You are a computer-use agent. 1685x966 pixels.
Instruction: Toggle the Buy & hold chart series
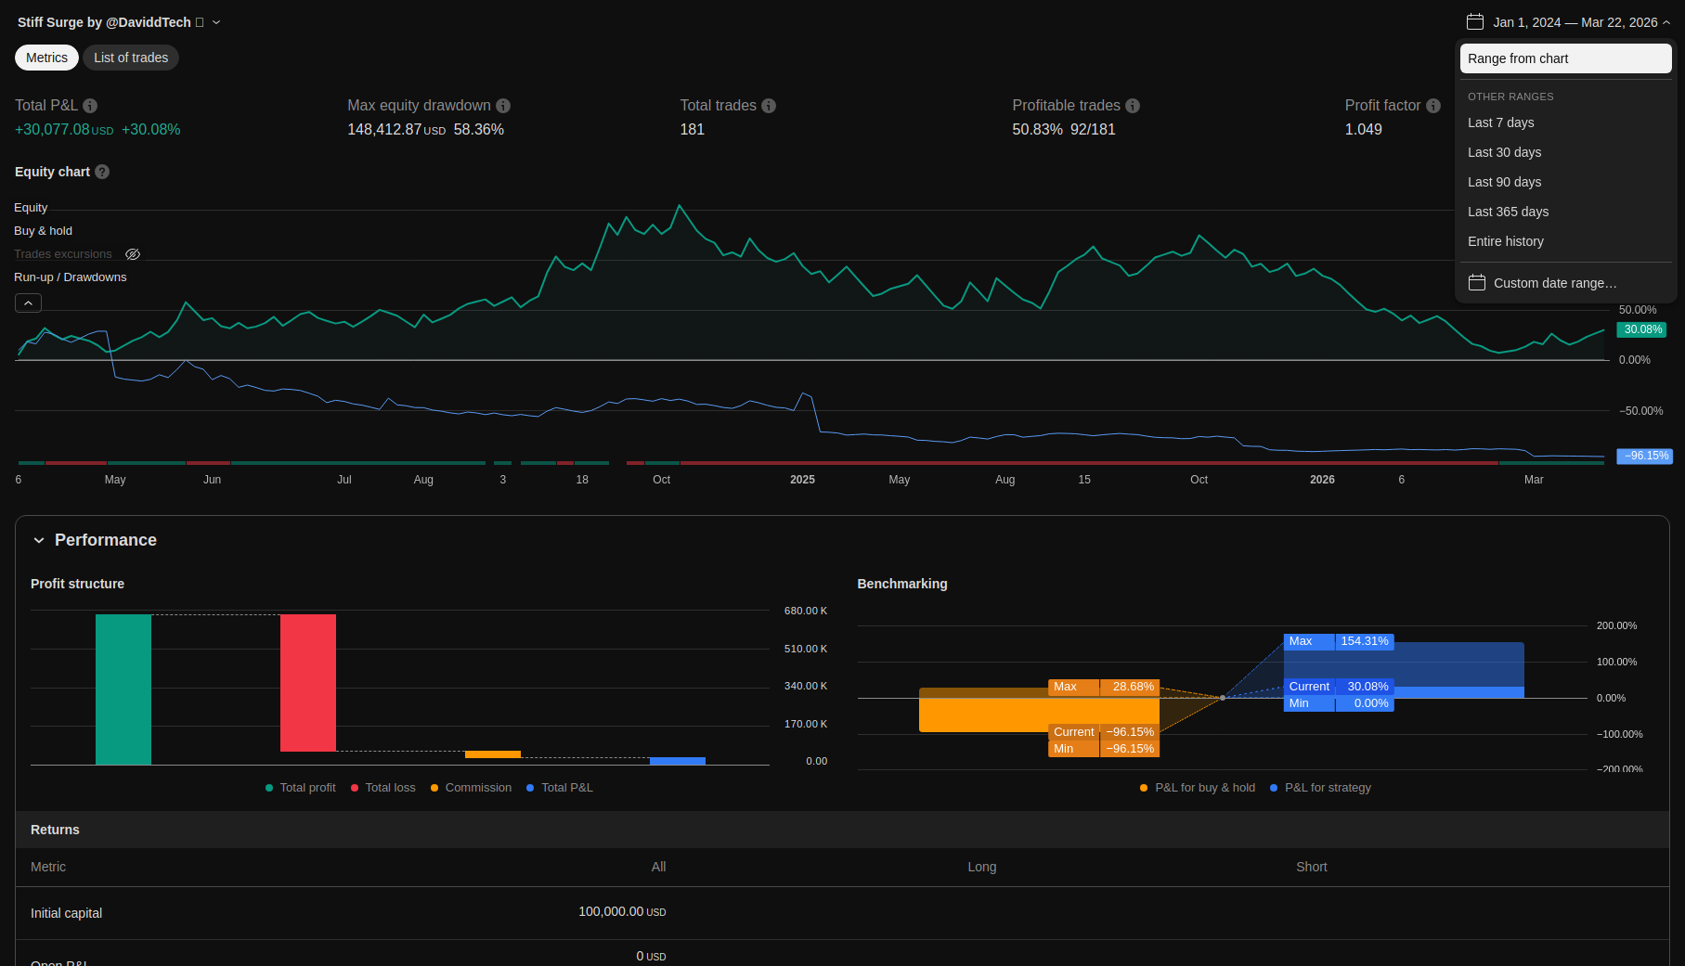tap(43, 231)
